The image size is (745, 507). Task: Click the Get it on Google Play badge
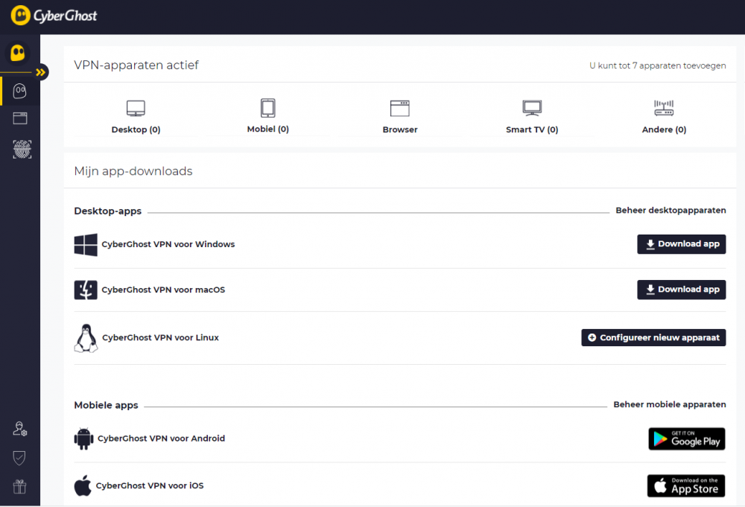tap(686, 439)
